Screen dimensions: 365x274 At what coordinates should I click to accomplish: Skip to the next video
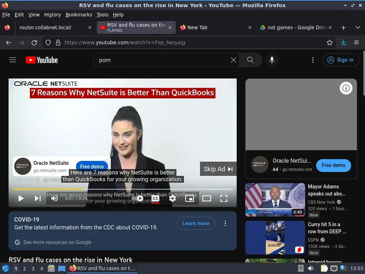click(38, 198)
